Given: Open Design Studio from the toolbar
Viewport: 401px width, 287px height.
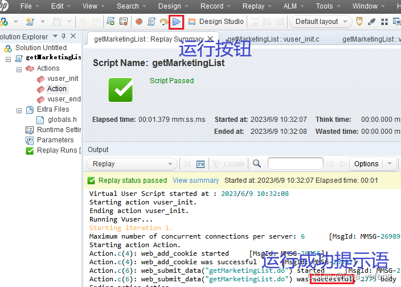Looking at the screenshot, I should coord(215,22).
